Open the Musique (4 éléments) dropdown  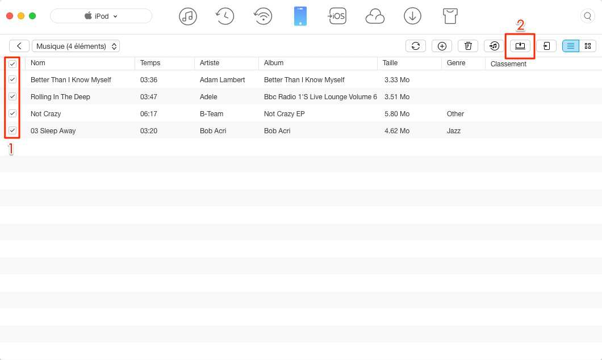76,46
